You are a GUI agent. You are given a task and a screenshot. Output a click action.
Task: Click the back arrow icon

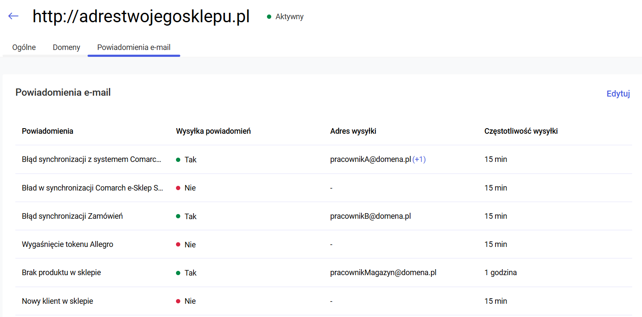(x=13, y=16)
